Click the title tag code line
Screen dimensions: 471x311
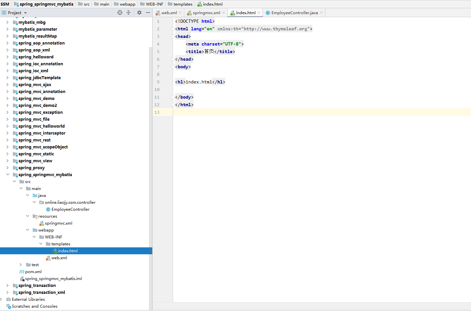[210, 51]
